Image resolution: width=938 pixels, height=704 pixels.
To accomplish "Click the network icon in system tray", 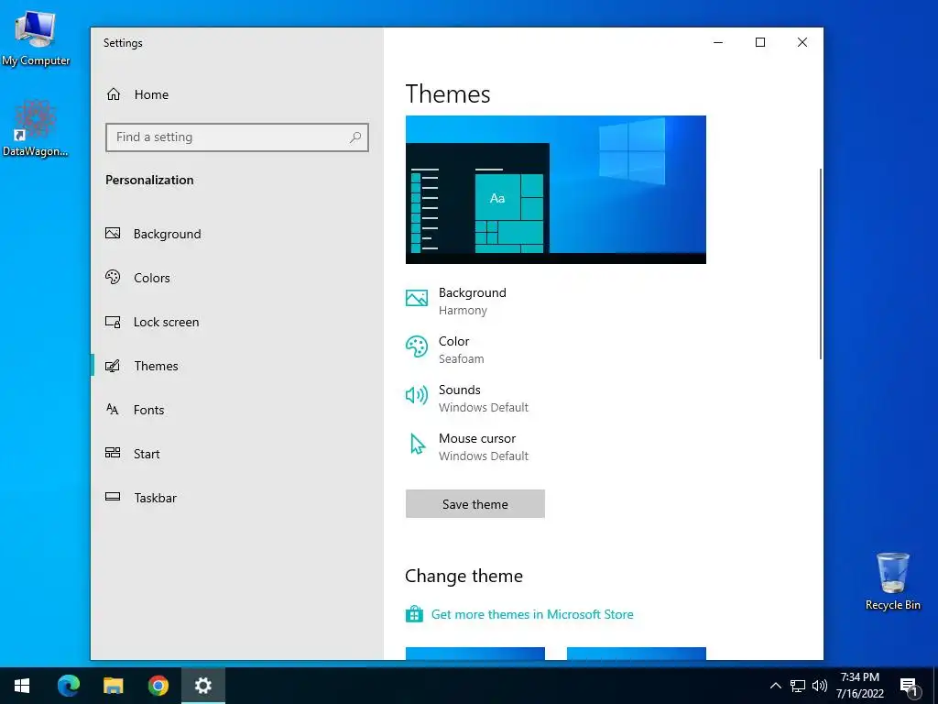I will [798, 686].
